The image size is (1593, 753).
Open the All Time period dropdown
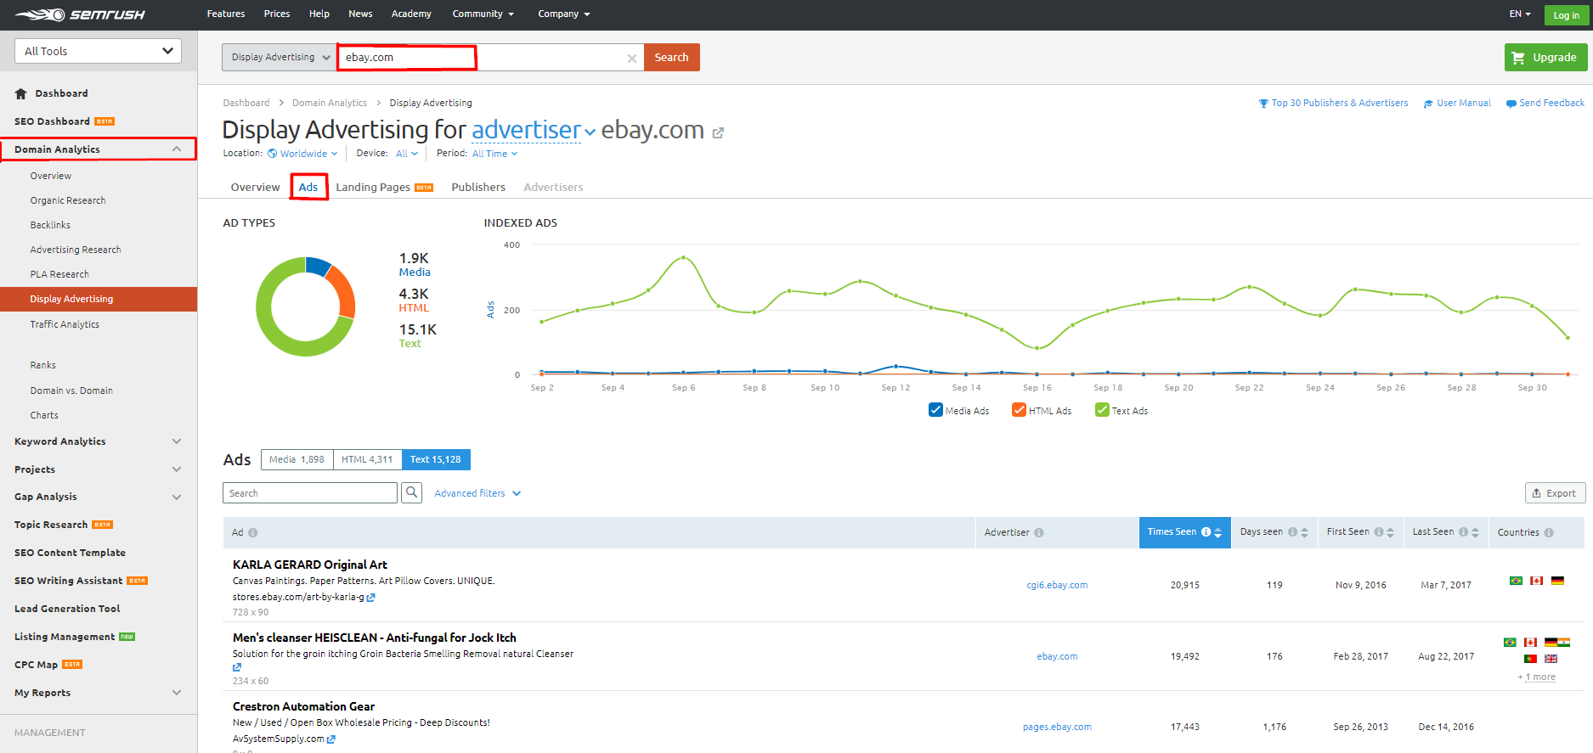[x=494, y=154]
